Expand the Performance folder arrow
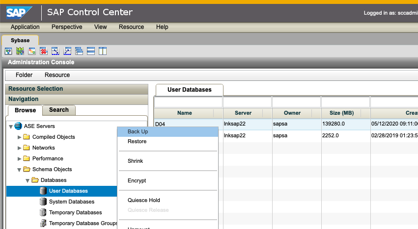The image size is (418, 229). (20, 159)
